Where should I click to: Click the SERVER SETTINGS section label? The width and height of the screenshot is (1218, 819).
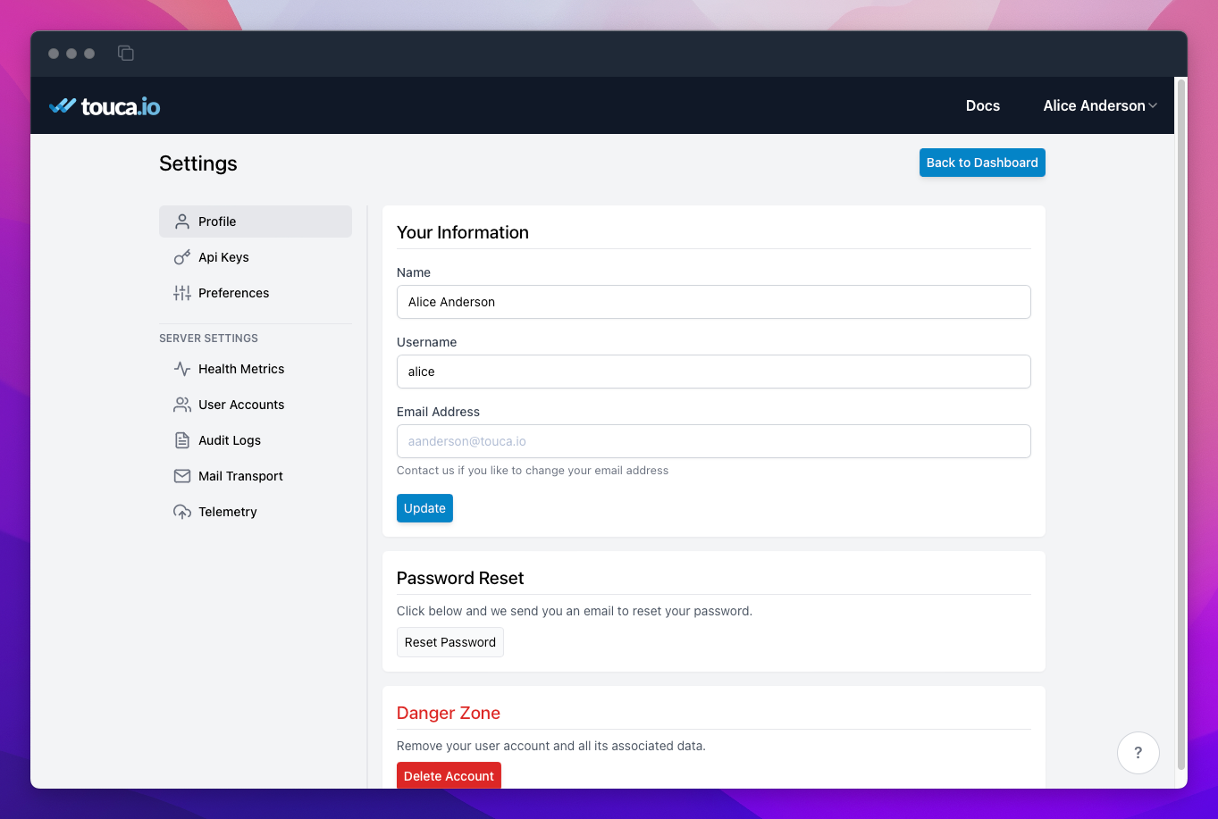point(208,338)
